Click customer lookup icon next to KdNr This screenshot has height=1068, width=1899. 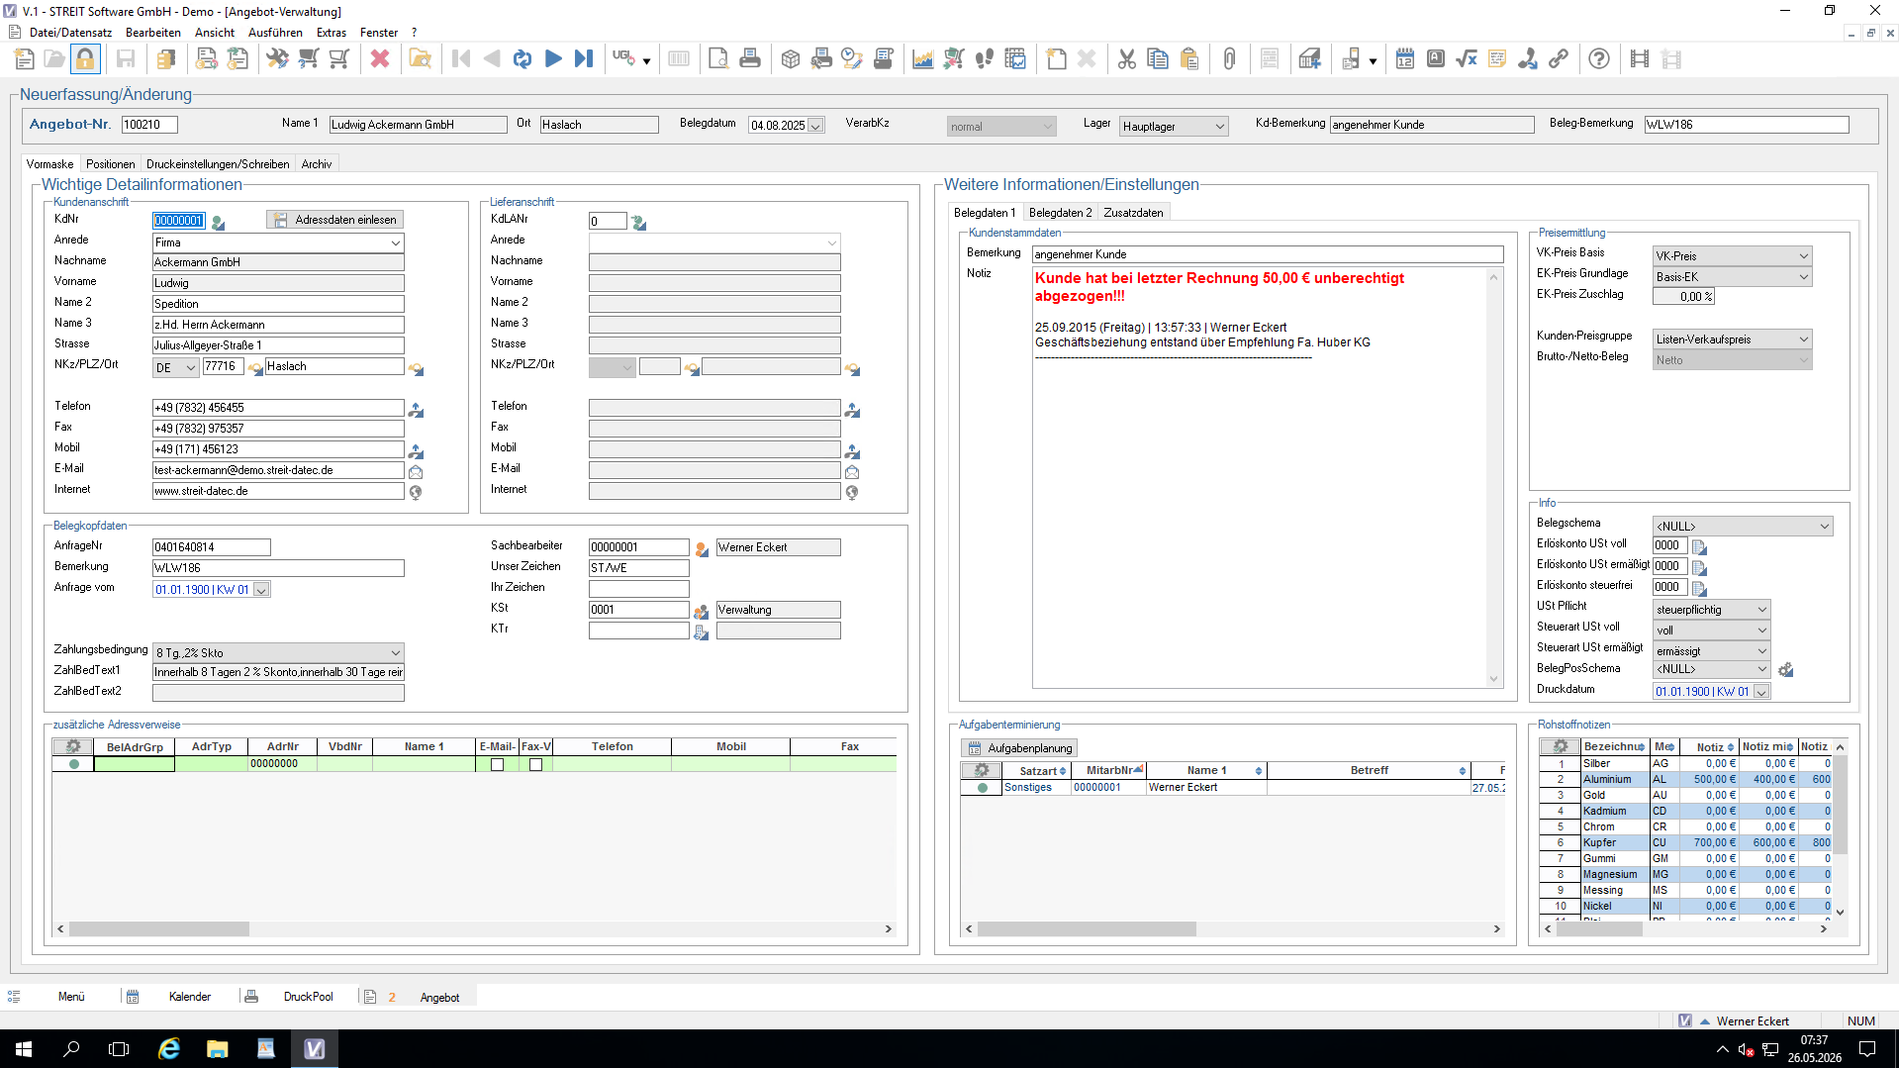[x=219, y=223]
